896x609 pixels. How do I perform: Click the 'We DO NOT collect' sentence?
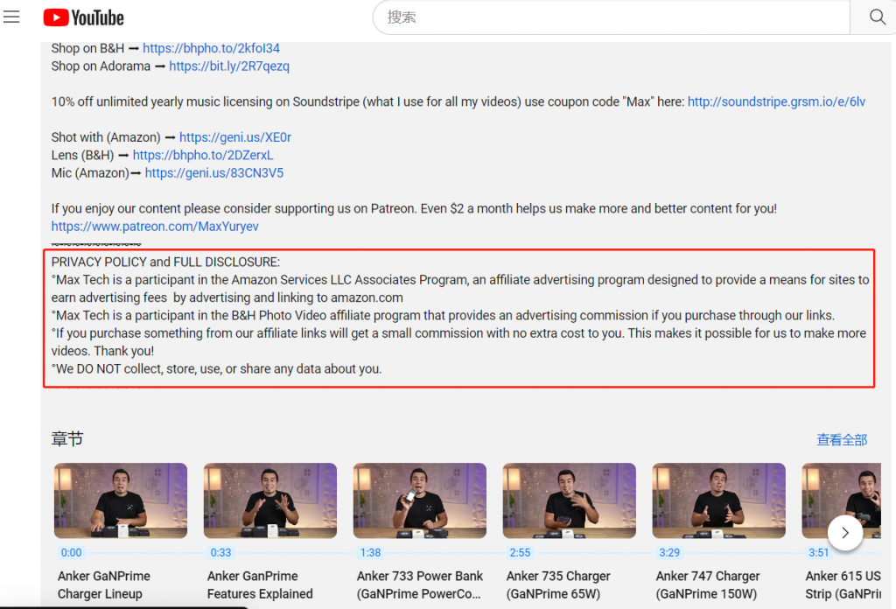tap(217, 369)
